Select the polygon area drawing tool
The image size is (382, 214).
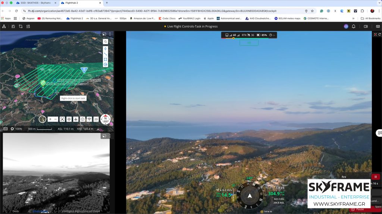(106, 59)
